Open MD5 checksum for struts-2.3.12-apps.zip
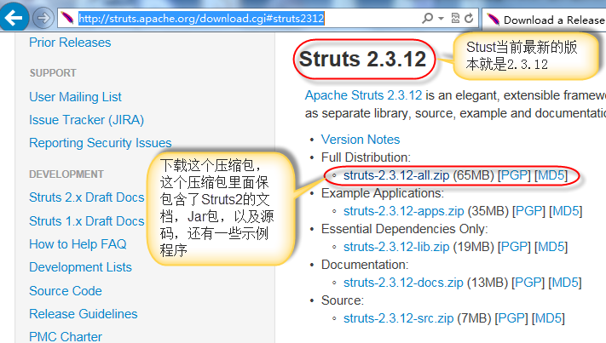The width and height of the screenshot is (606, 343). (565, 211)
